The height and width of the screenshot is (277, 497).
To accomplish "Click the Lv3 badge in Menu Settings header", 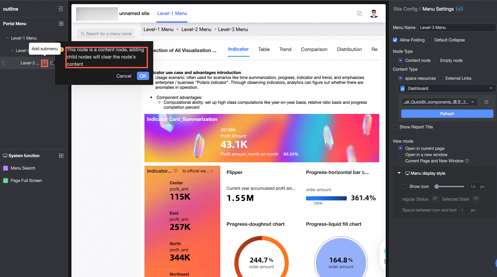I will pos(459,9).
